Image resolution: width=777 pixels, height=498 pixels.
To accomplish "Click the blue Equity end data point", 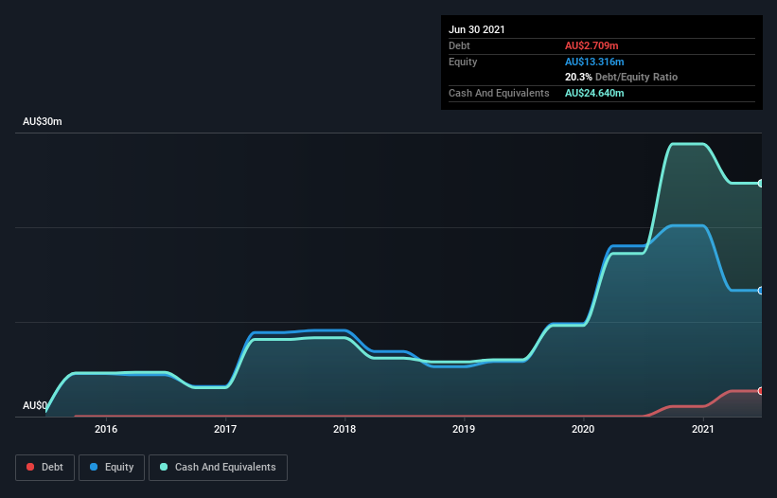I will tap(761, 291).
